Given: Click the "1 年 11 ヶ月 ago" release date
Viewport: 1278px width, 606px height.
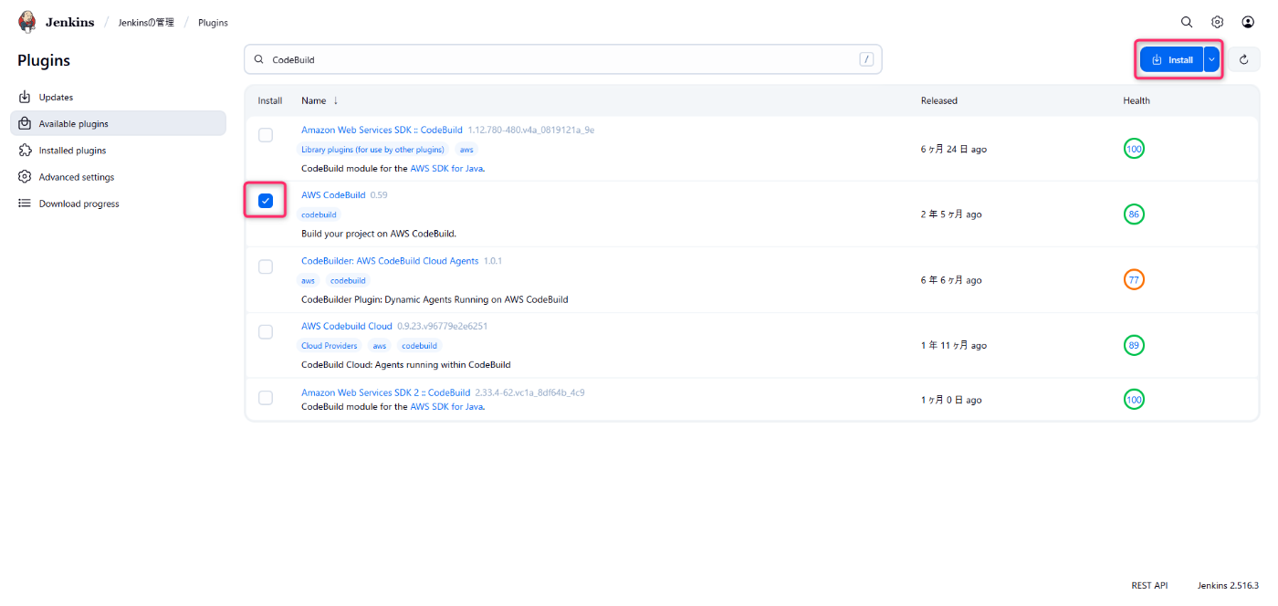Looking at the screenshot, I should (954, 345).
